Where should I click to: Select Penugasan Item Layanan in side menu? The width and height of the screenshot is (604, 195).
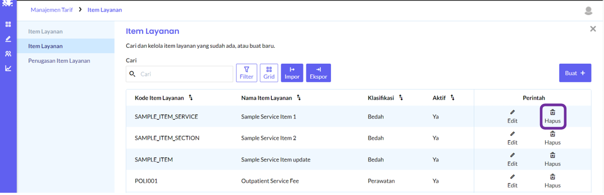59,60
